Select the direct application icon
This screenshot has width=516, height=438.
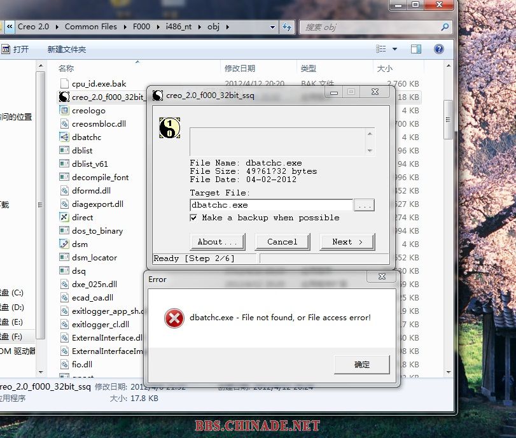coord(64,217)
